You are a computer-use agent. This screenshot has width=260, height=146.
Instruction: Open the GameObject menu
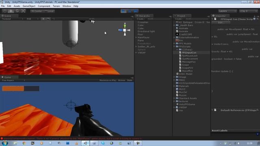(x=29, y=6)
